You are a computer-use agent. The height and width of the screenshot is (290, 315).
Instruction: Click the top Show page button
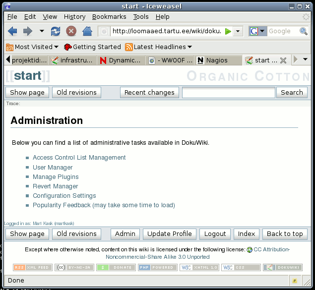(x=27, y=93)
